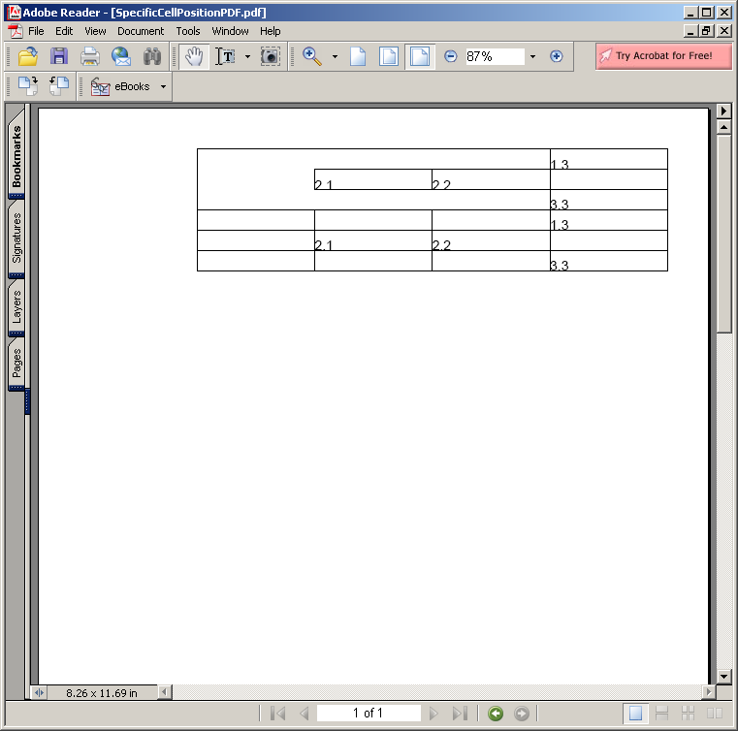Click left arrow on horizontal scrollbar
Viewport: 738px width, 731px height.
(164, 692)
